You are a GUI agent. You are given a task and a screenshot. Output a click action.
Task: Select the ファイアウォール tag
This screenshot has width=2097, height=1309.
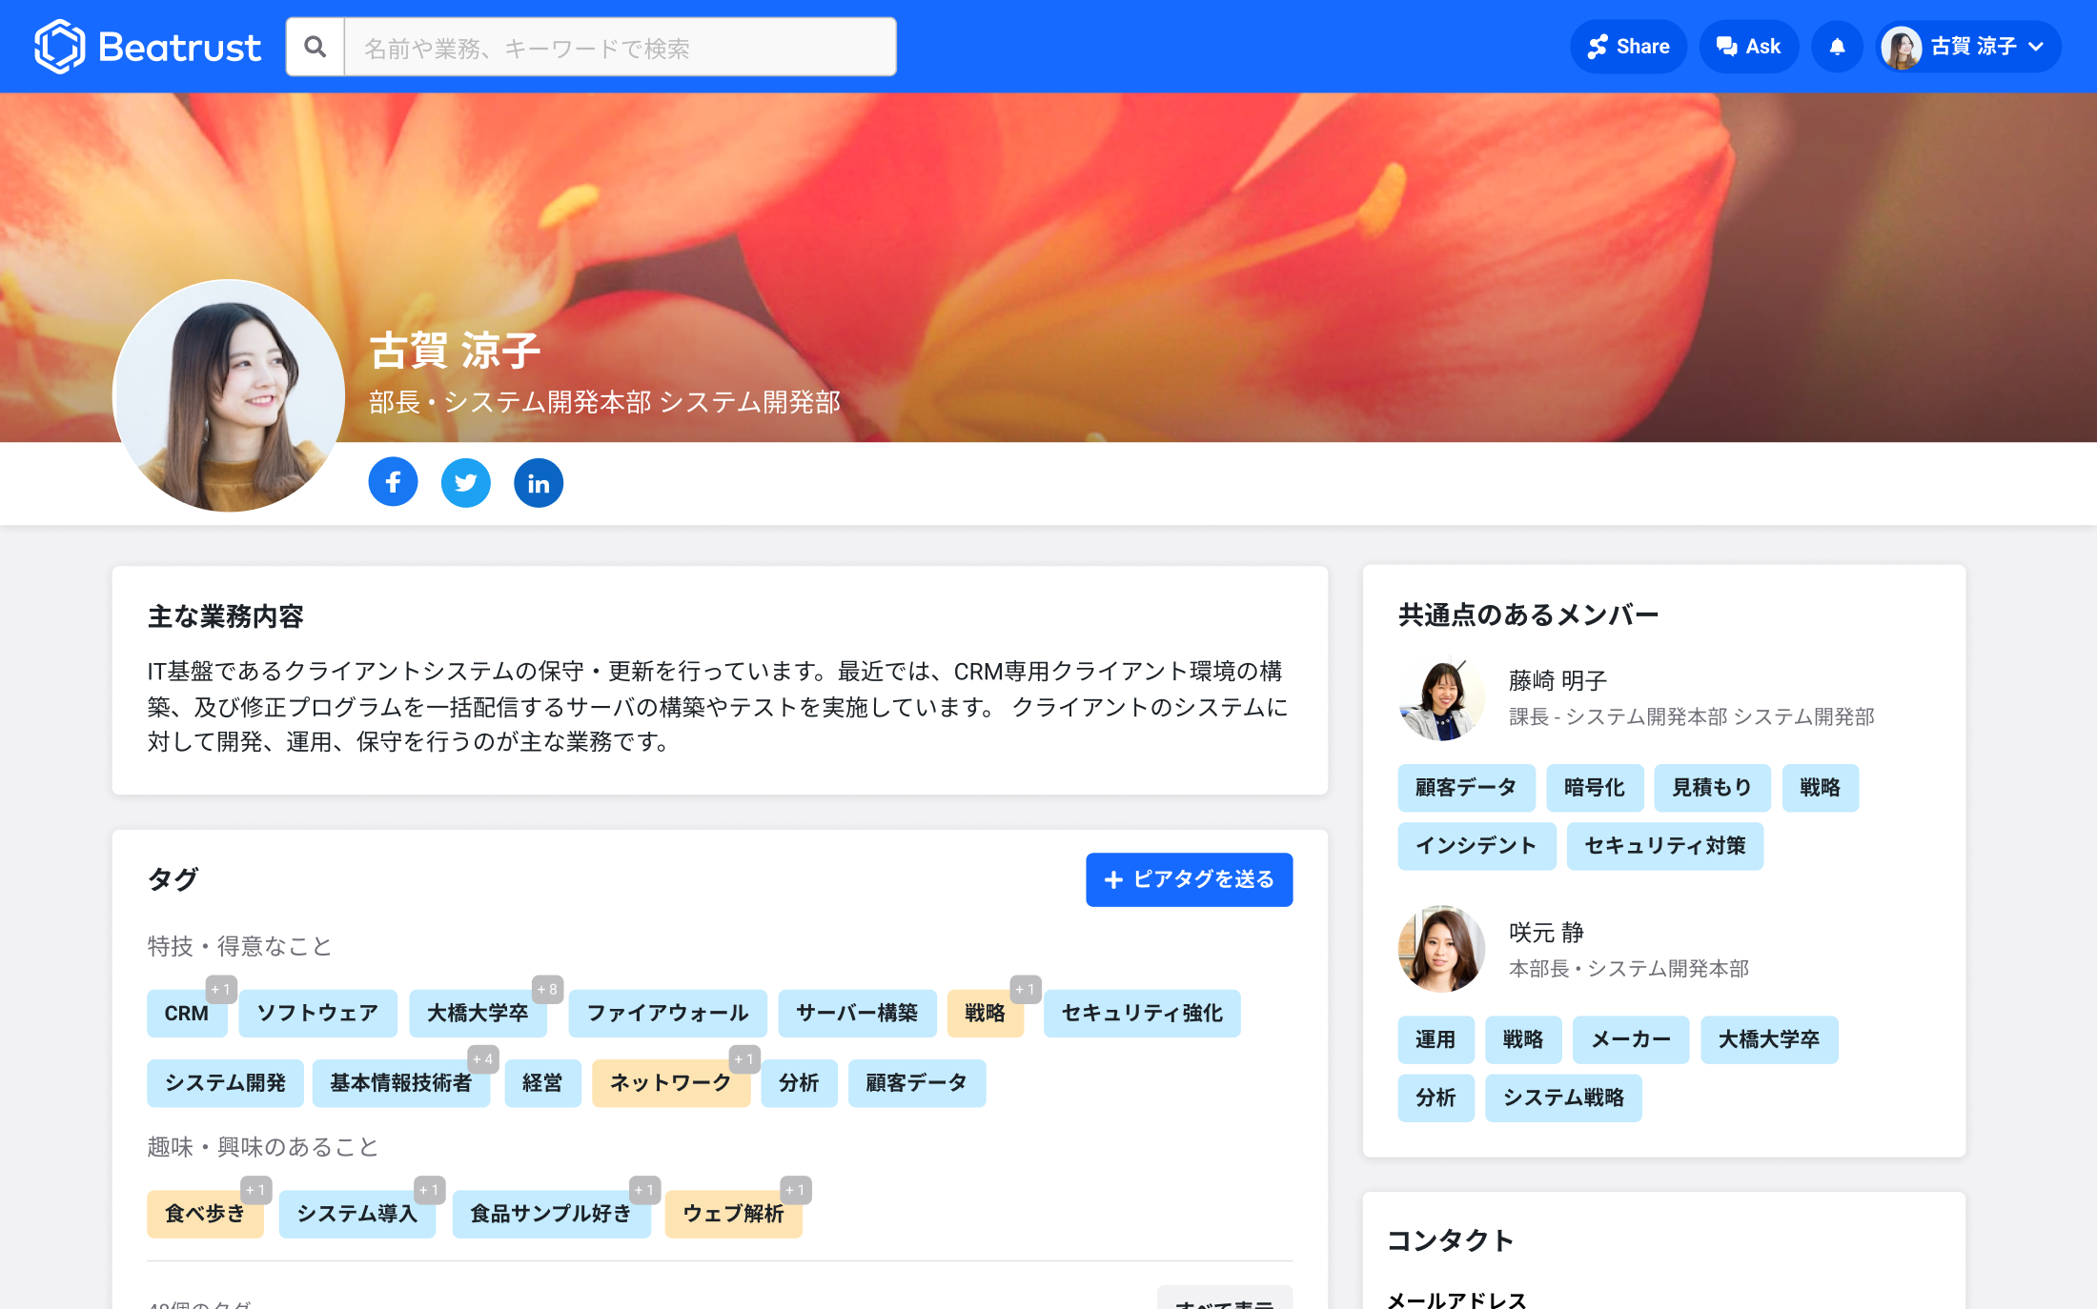point(667,1013)
